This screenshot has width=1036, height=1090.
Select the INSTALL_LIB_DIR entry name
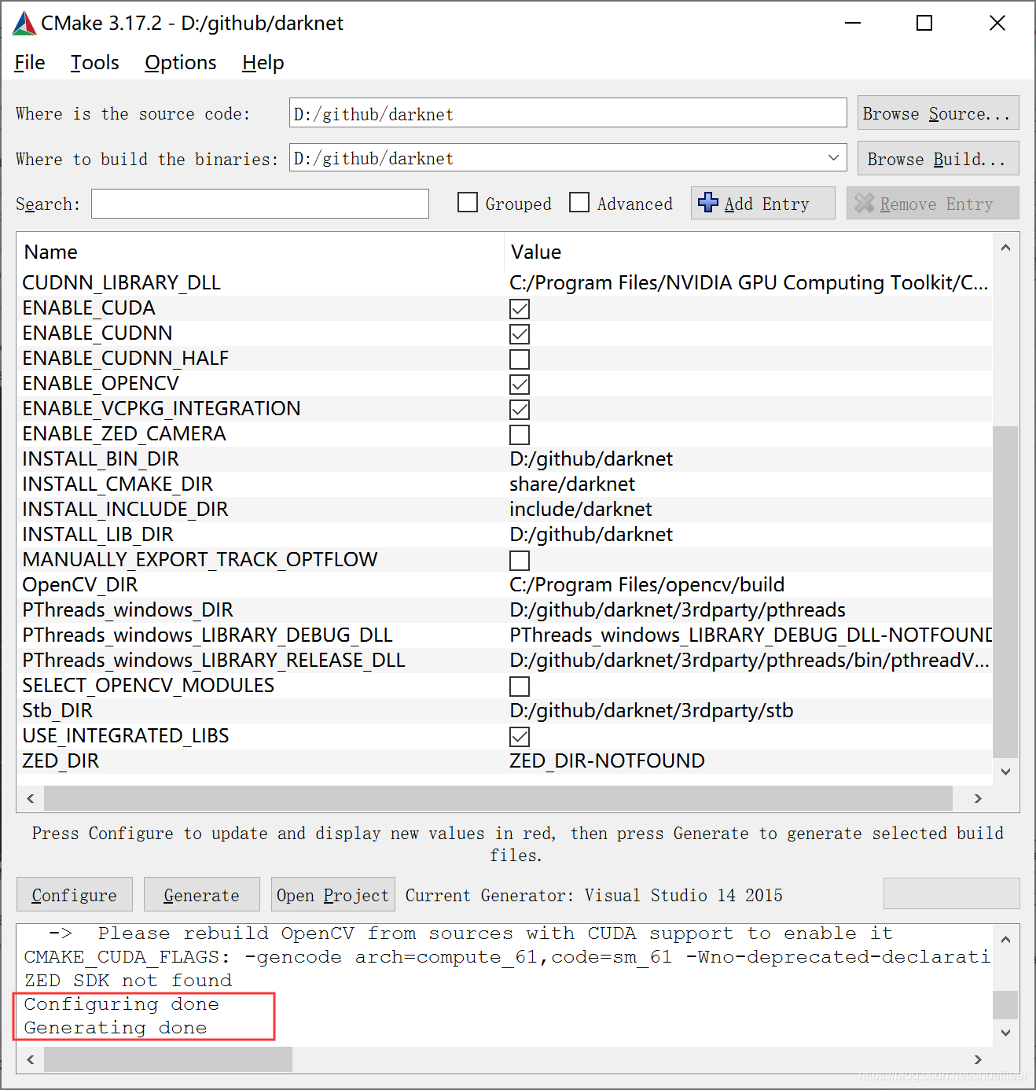point(98,535)
